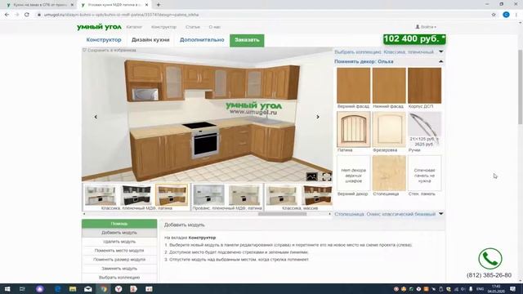
Task: Open the Windows Start menu
Action: (7, 289)
